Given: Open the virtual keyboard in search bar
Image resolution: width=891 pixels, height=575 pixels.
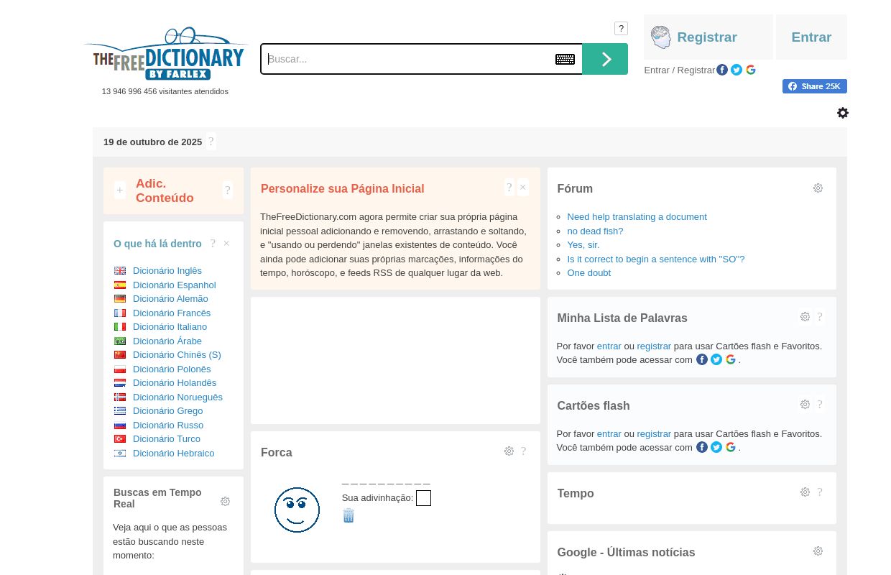Looking at the screenshot, I should click(x=565, y=59).
